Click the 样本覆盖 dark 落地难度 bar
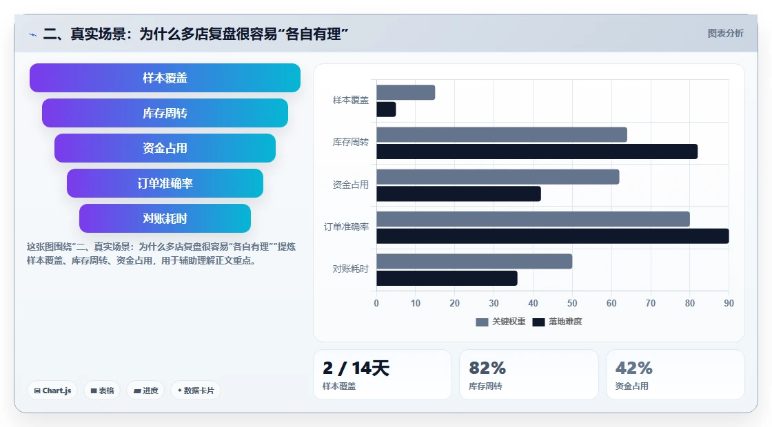The height and width of the screenshot is (427, 772). coord(386,110)
